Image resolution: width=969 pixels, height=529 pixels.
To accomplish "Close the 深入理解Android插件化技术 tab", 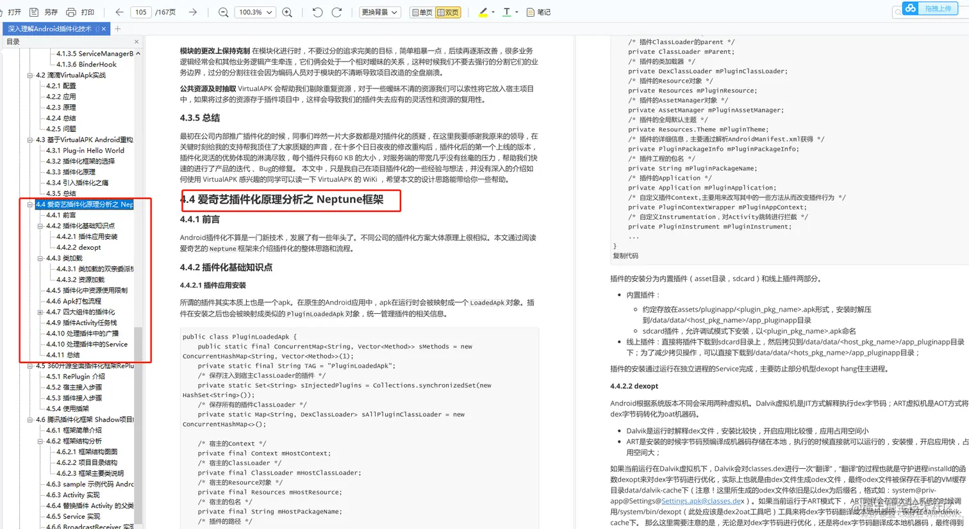I will pyautogui.click(x=104, y=29).
